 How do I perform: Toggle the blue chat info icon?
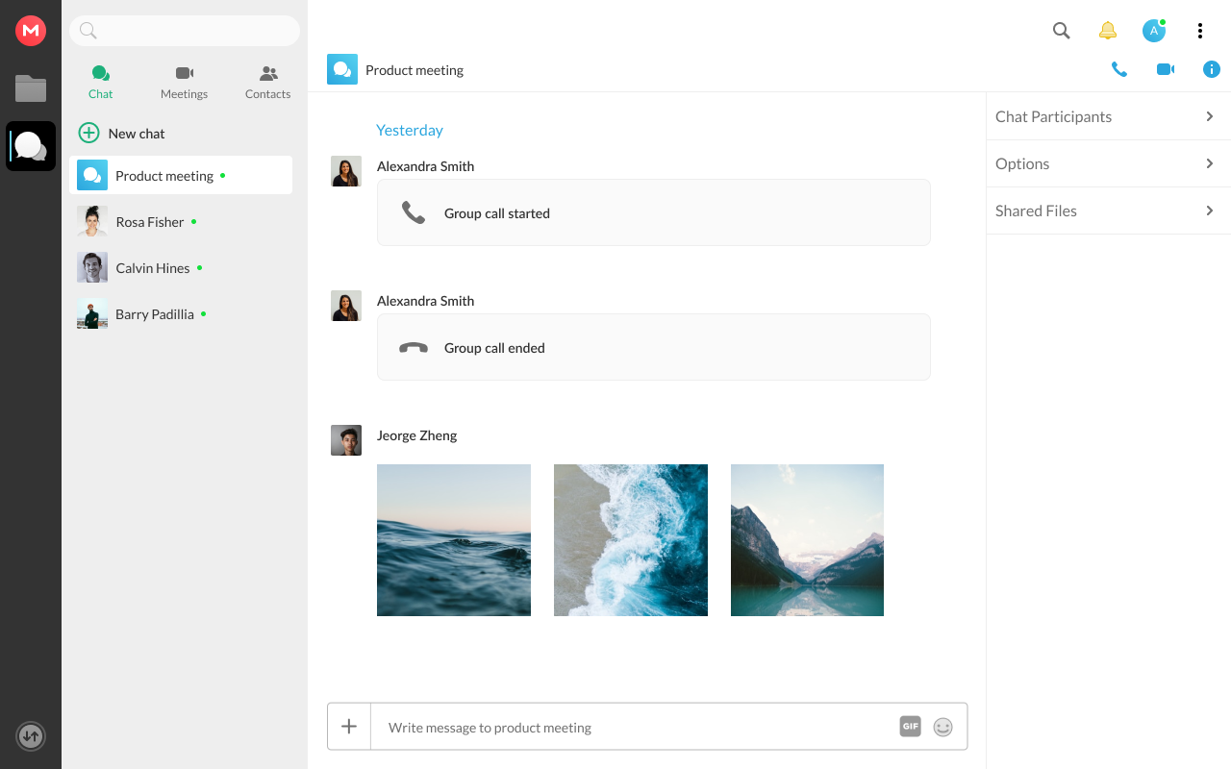pos(1212,69)
